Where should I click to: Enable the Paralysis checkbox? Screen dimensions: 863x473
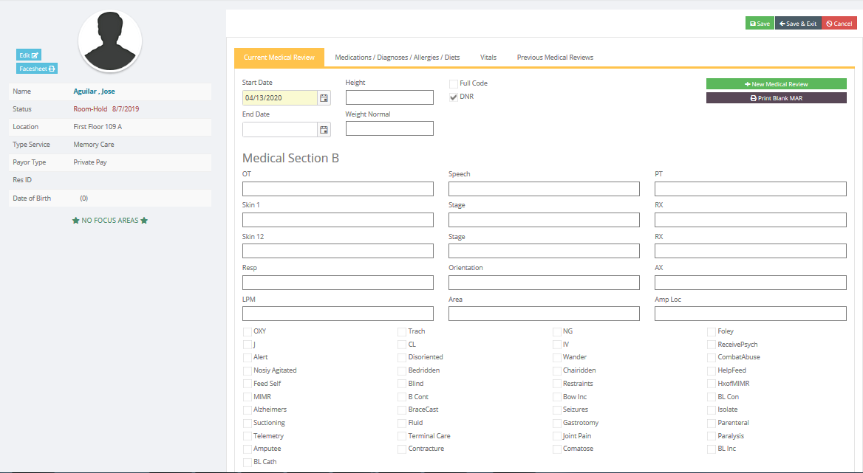712,436
